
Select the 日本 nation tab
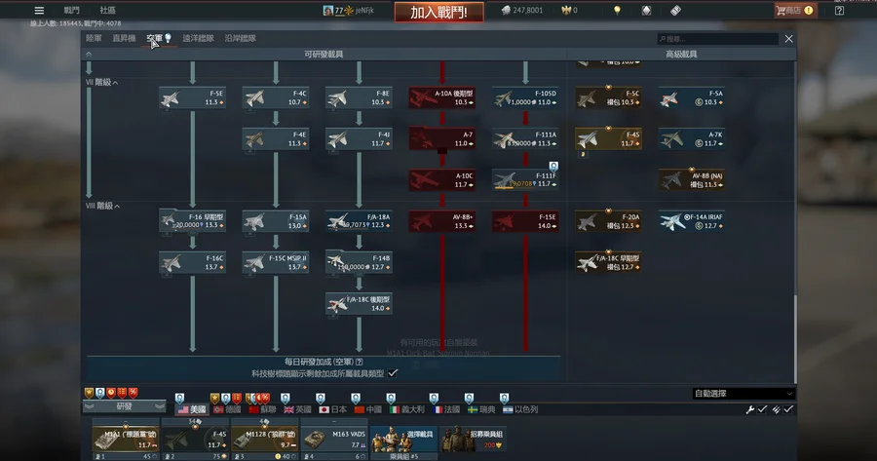332,409
